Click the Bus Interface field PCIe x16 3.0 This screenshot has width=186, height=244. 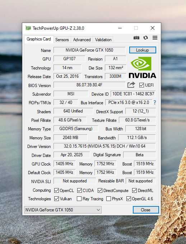click(x=129, y=102)
